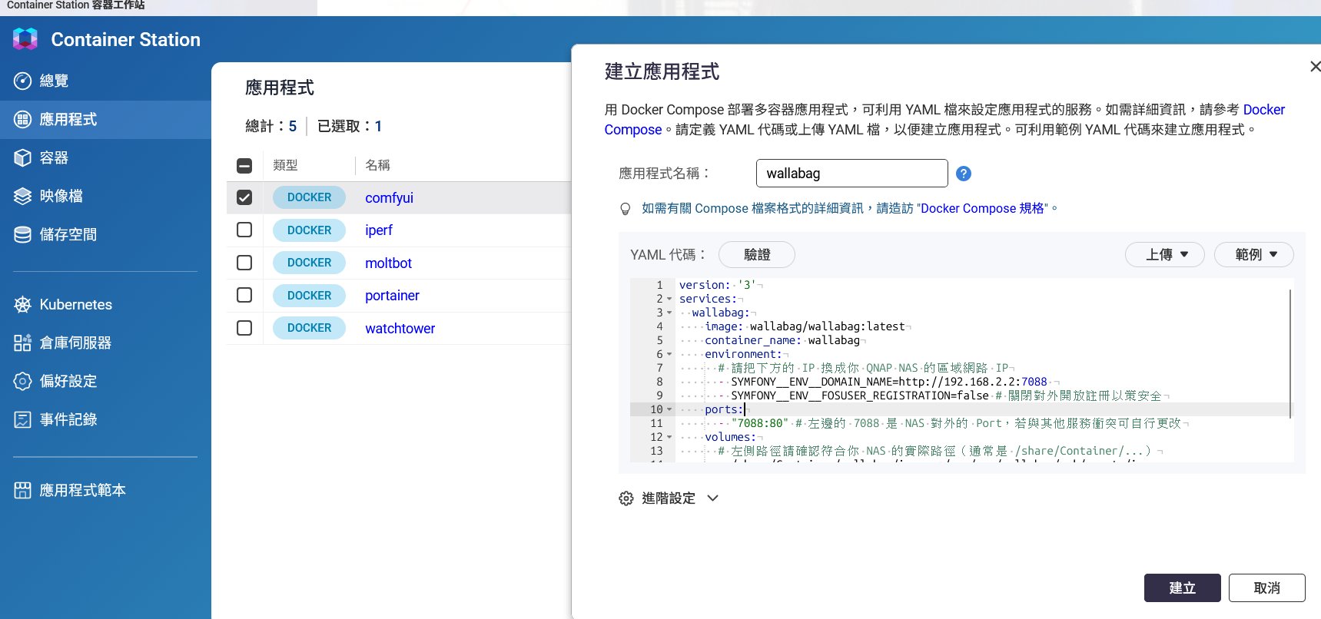Open the 總覽 overview dashboard icon
This screenshot has width=1321, height=619.
(x=23, y=81)
